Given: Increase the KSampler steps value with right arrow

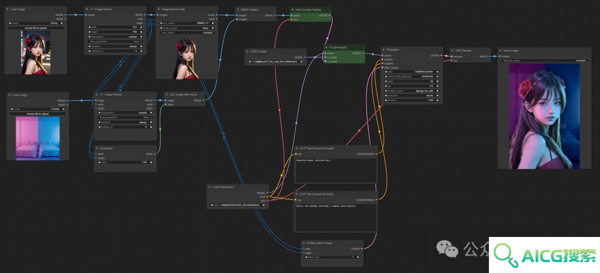Looking at the screenshot, I should coord(438,81).
